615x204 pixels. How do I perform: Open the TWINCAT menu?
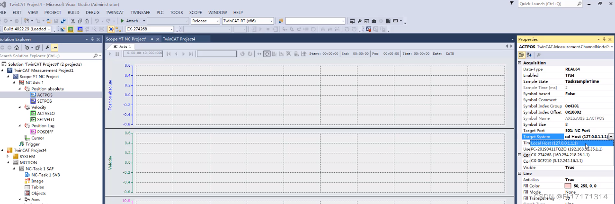pyautogui.click(x=114, y=12)
